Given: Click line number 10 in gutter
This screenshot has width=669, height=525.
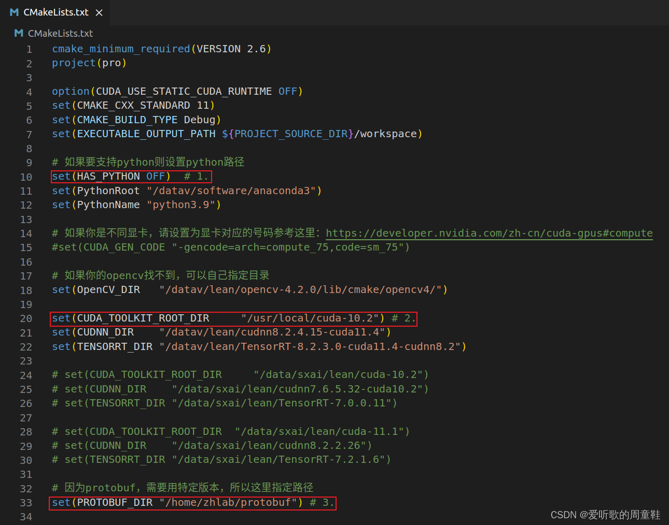Looking at the screenshot, I should [x=26, y=177].
